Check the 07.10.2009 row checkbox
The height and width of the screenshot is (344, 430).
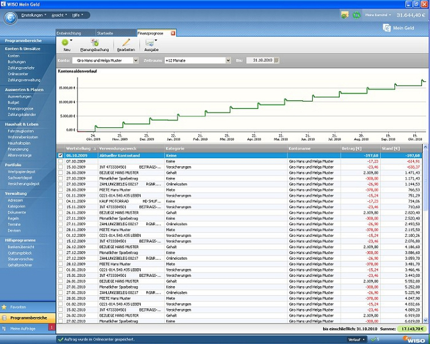click(60, 161)
